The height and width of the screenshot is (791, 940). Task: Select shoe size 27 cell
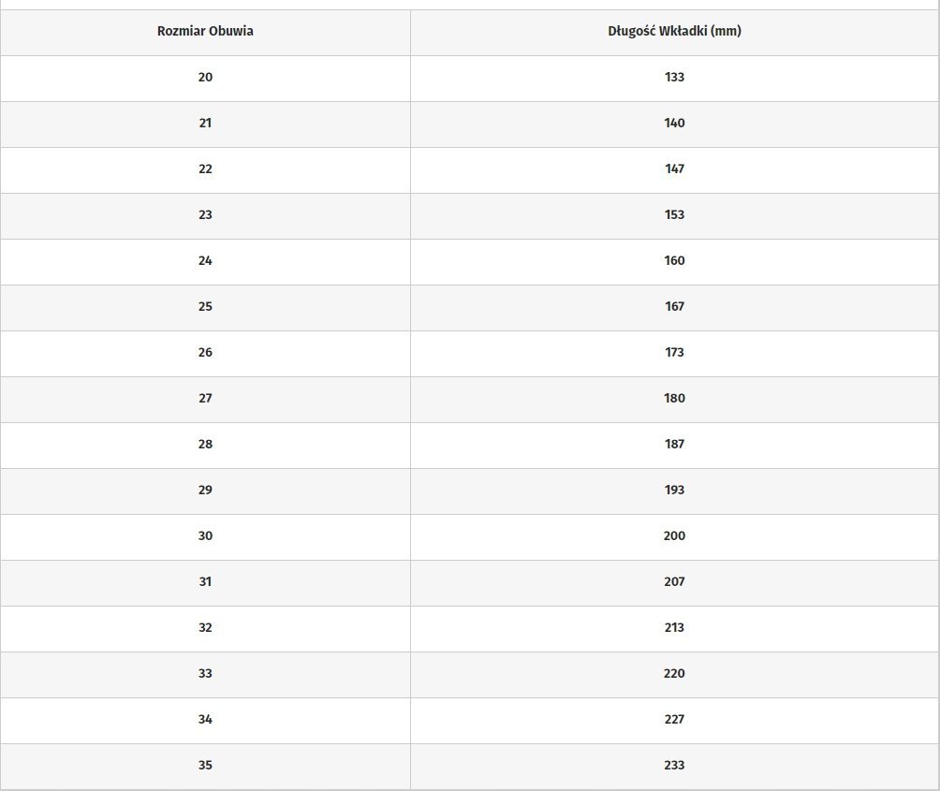coord(205,400)
